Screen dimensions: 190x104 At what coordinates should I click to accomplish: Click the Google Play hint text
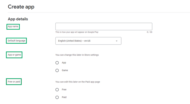tap(77, 32)
